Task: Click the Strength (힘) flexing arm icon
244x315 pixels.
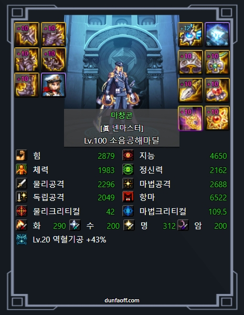Action: (22, 155)
